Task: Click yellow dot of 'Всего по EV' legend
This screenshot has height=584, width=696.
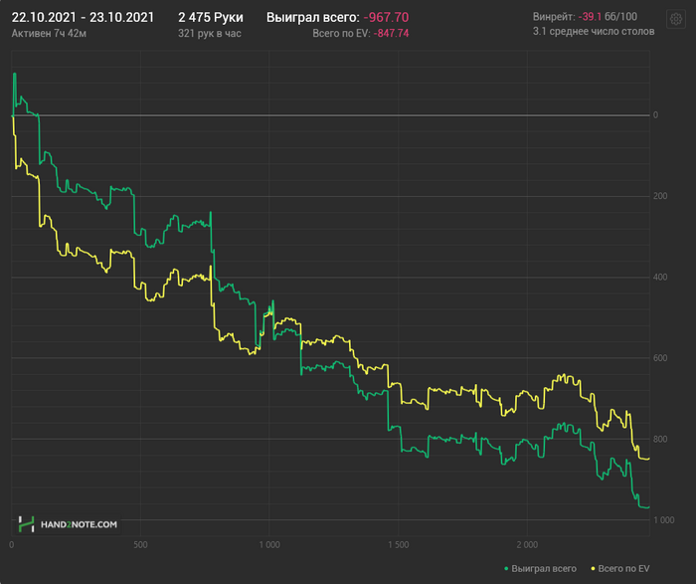Action: (594, 568)
